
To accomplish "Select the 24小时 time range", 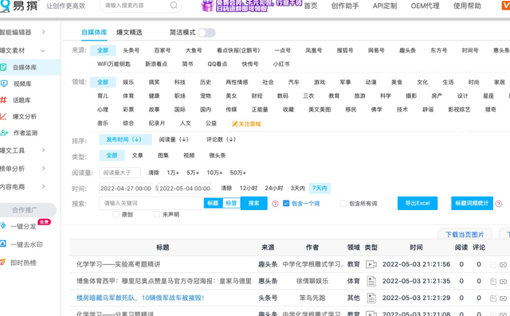I will pyautogui.click(x=274, y=189).
